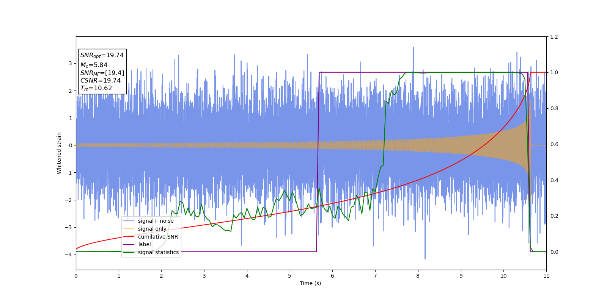Click x-axis tick label 5

290,276
